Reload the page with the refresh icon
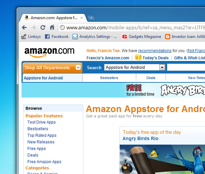The image size is (205, 174). coord(43,27)
